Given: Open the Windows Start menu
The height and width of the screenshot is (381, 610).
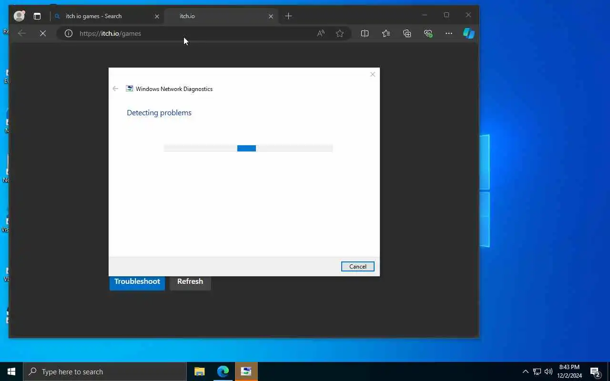Looking at the screenshot, I should (11, 371).
